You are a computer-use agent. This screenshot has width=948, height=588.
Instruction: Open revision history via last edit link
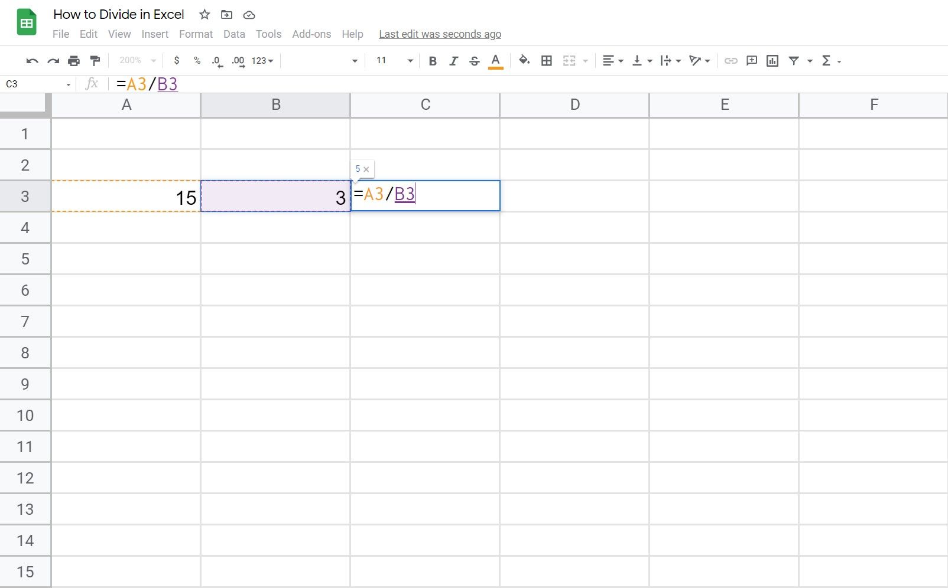coord(440,34)
